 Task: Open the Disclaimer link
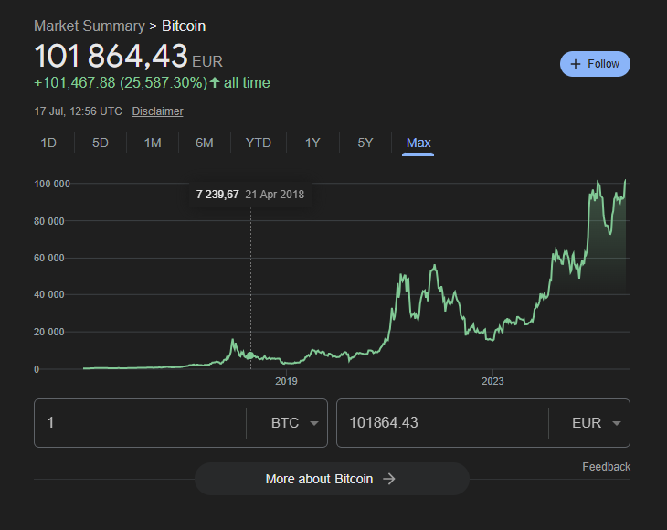click(x=157, y=111)
